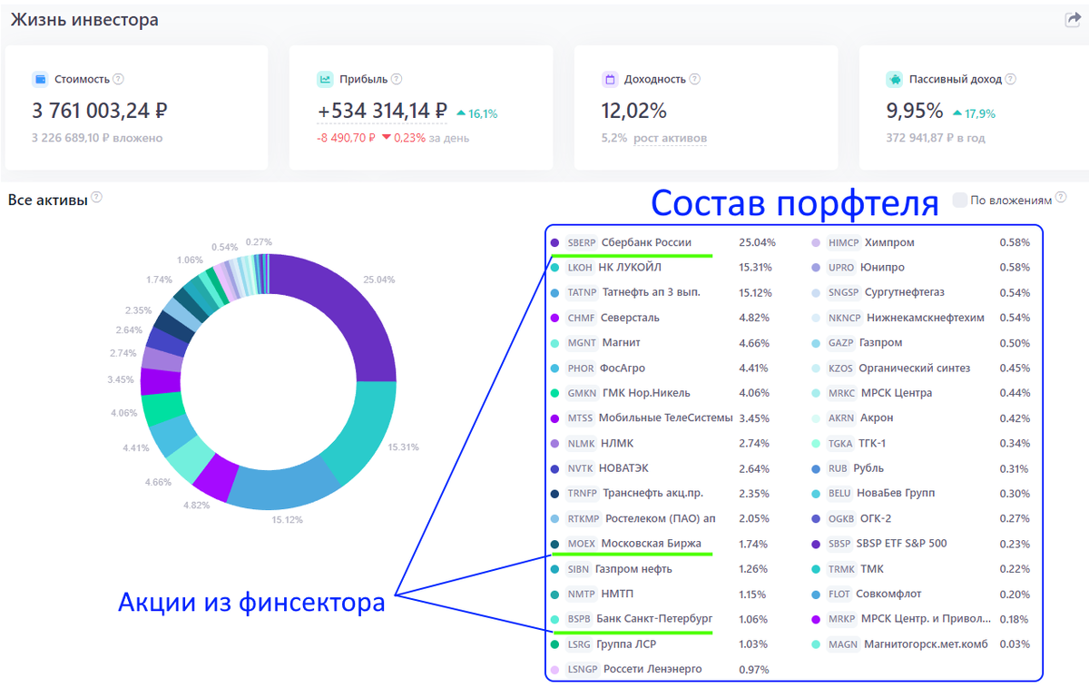
Task: Click the chart icon next to Прибыль
Action: (325, 79)
